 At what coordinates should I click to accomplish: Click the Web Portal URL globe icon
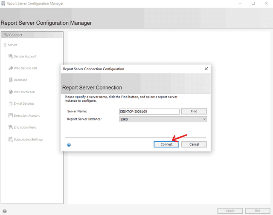(x=11, y=92)
